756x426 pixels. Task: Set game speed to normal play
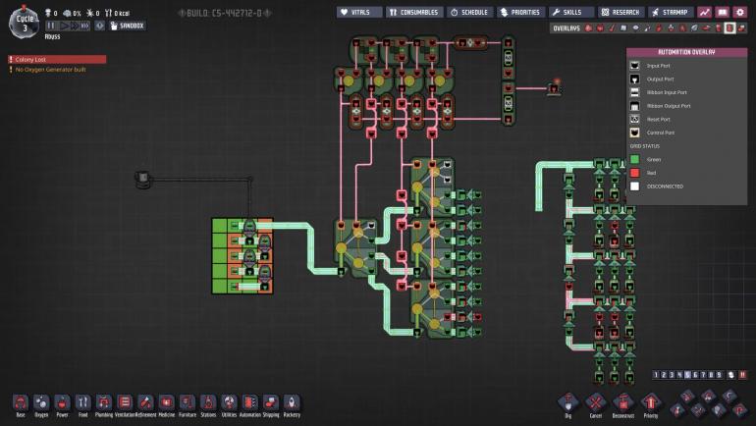(x=63, y=26)
